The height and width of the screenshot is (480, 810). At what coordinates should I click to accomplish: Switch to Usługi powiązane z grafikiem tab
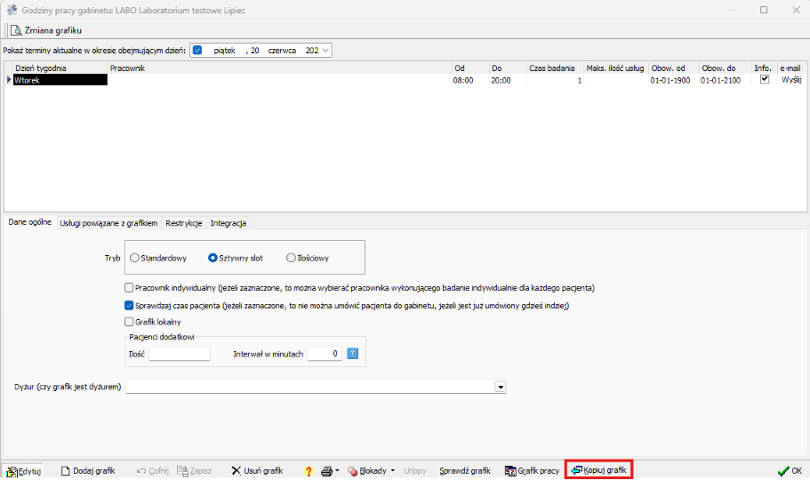pos(108,223)
